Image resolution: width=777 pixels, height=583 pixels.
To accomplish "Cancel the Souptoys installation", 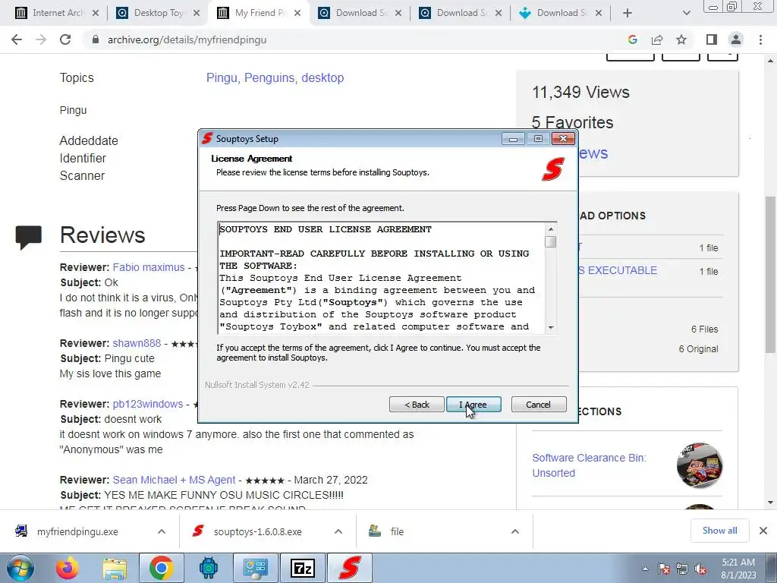I will click(x=538, y=405).
